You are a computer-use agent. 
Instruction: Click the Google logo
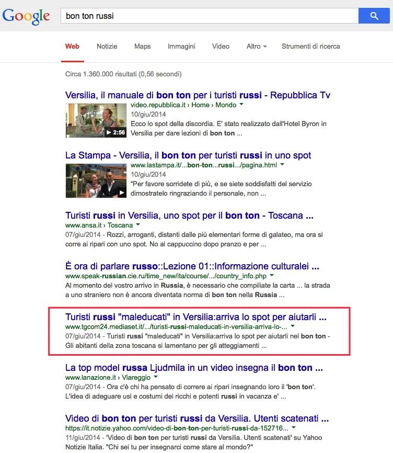26,16
